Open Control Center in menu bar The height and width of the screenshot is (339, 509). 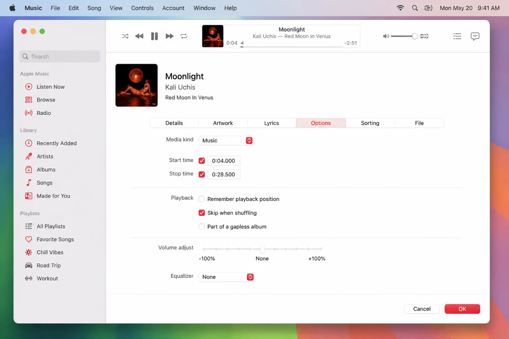[x=428, y=8]
